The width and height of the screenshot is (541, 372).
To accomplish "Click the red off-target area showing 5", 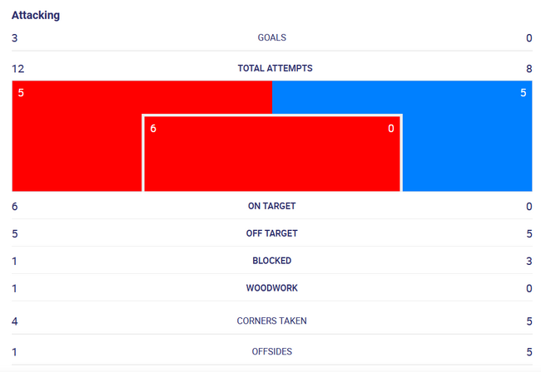I will (77, 136).
